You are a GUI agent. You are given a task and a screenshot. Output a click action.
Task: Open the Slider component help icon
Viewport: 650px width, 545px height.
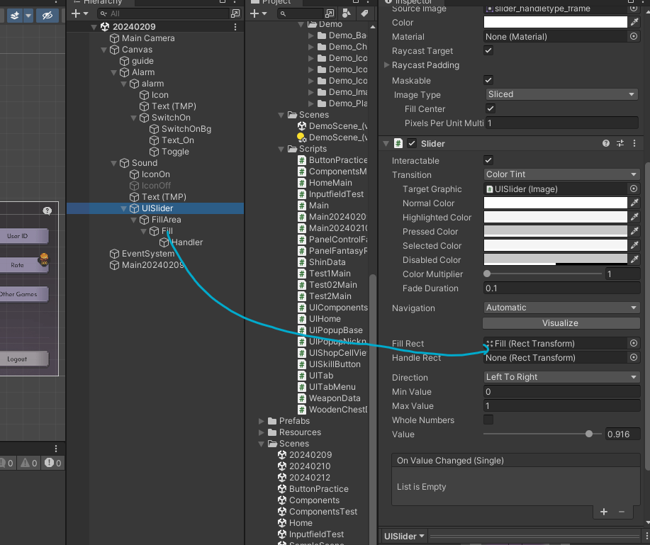click(605, 143)
